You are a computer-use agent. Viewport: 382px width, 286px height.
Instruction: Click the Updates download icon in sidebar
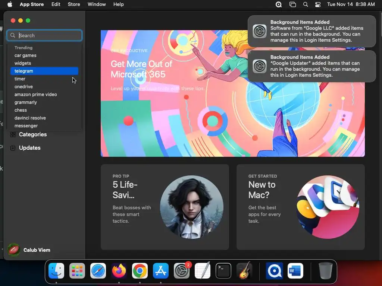(13, 147)
